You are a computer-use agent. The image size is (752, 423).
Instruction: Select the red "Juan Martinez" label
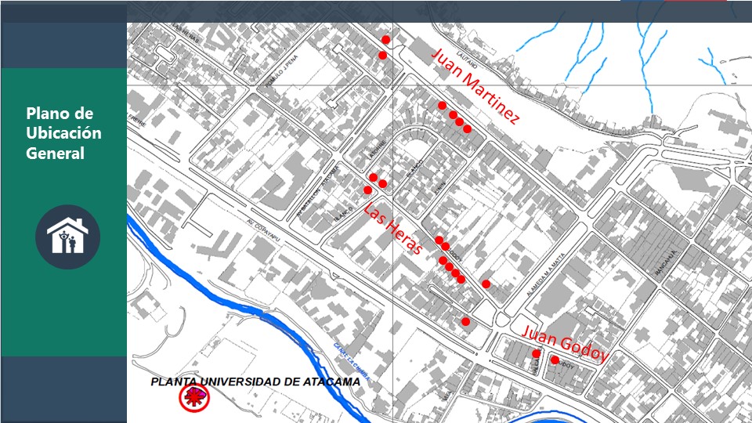coord(475,86)
